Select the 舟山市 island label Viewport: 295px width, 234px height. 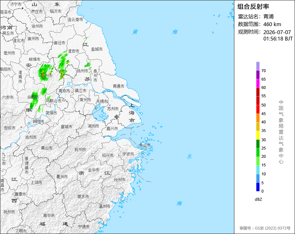(x=145, y=145)
